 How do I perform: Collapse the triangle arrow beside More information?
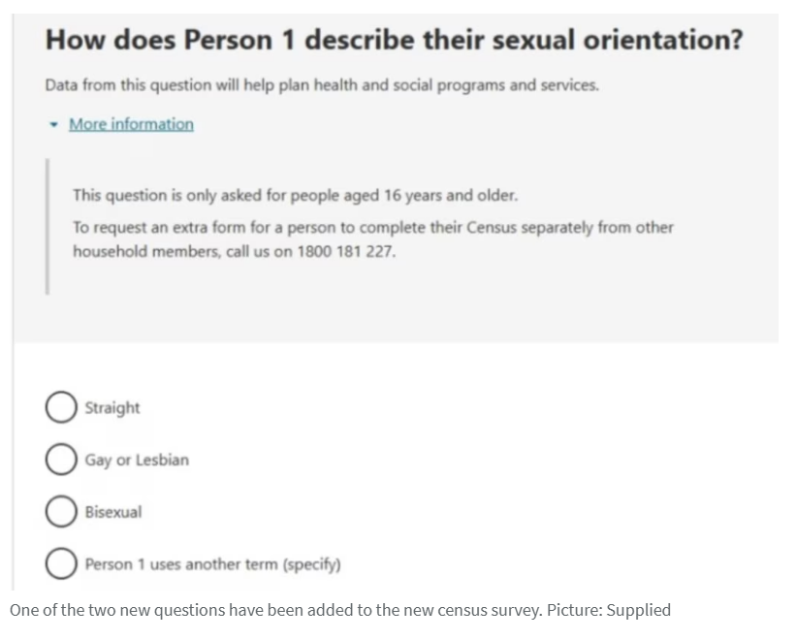coord(54,125)
